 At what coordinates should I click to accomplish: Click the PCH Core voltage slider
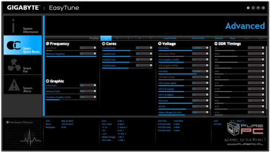pos(184,103)
